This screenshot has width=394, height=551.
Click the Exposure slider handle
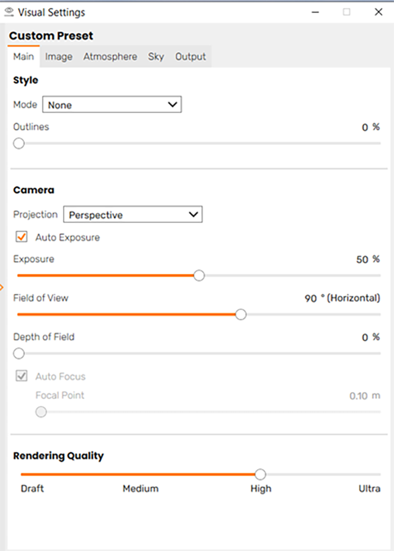pyautogui.click(x=199, y=275)
